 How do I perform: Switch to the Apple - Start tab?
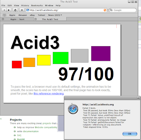point(17,19)
